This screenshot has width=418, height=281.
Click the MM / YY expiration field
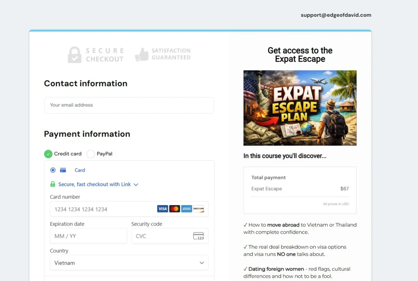point(89,236)
